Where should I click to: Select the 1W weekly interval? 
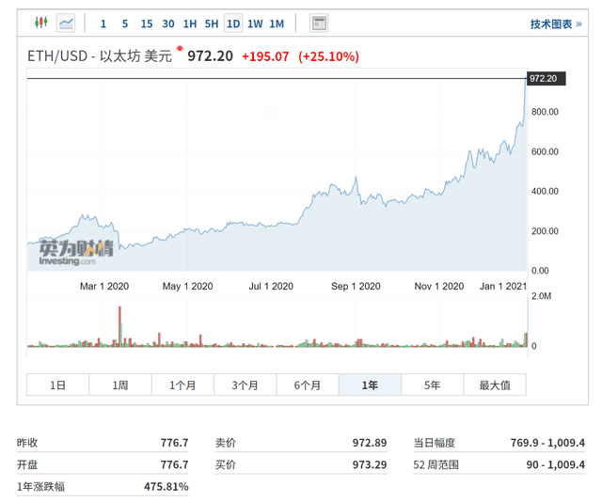255,24
